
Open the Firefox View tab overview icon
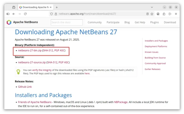(x=14, y=7)
